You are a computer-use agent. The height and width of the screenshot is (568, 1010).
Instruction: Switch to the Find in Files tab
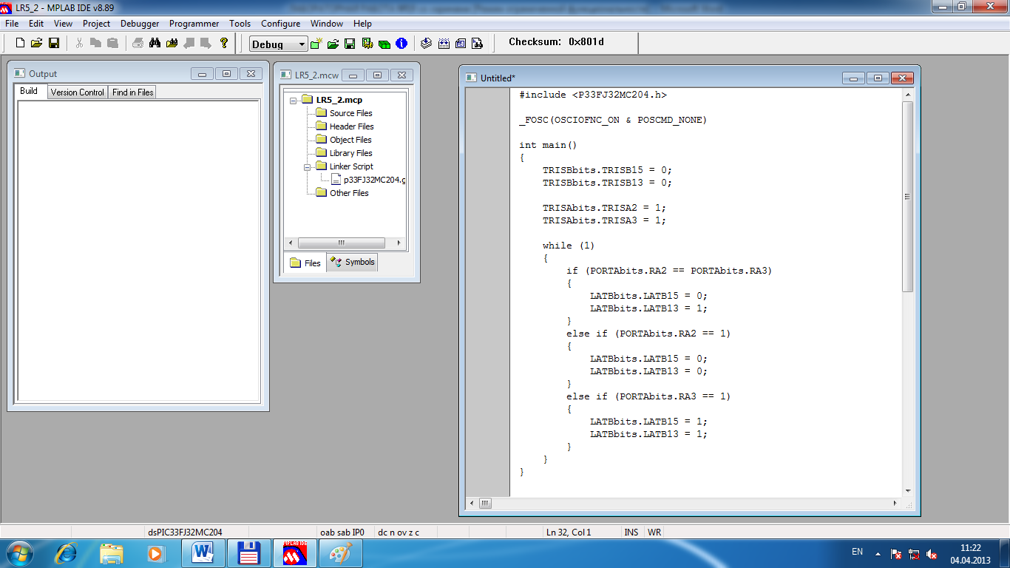133,92
